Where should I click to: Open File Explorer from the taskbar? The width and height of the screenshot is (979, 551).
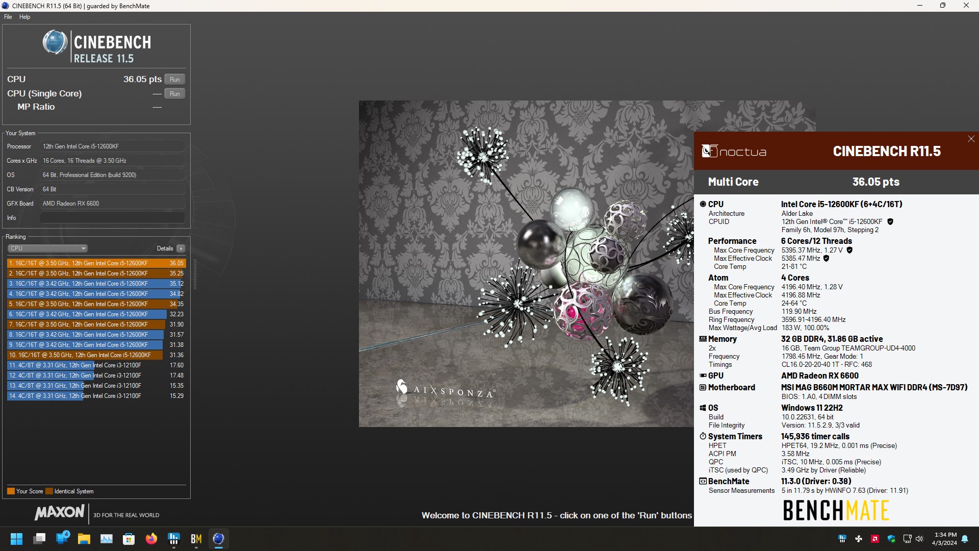tap(84, 539)
